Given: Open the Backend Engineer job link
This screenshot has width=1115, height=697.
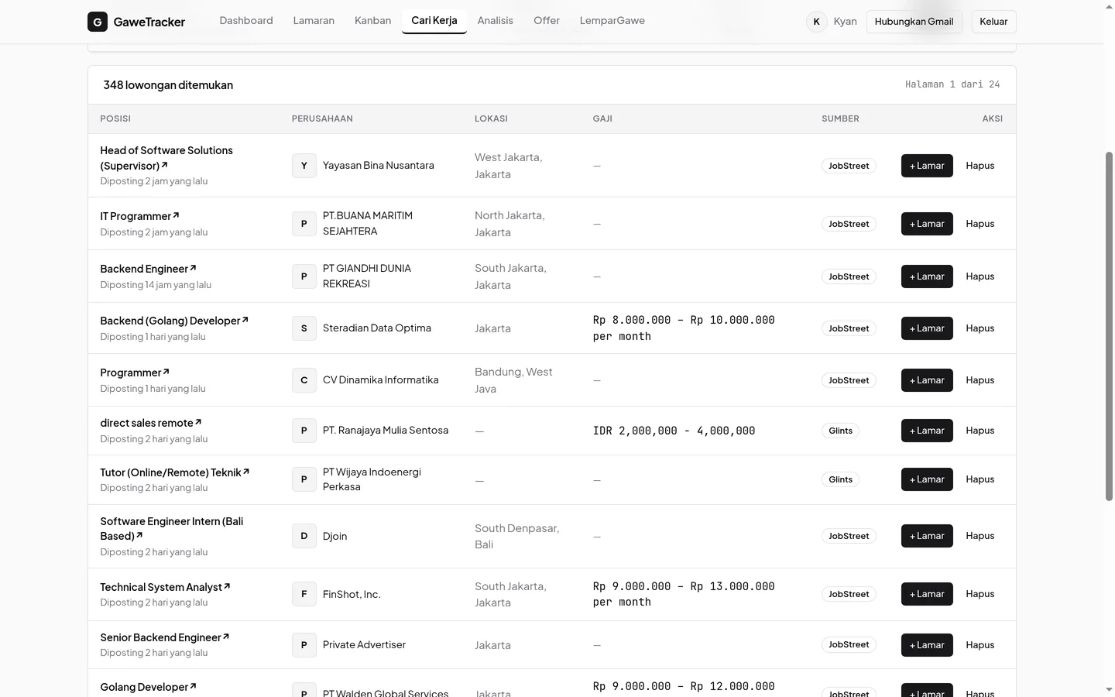Looking at the screenshot, I should click(x=148, y=269).
